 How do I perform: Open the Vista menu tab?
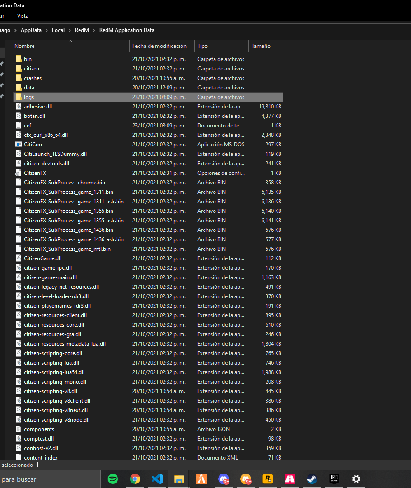click(x=23, y=16)
